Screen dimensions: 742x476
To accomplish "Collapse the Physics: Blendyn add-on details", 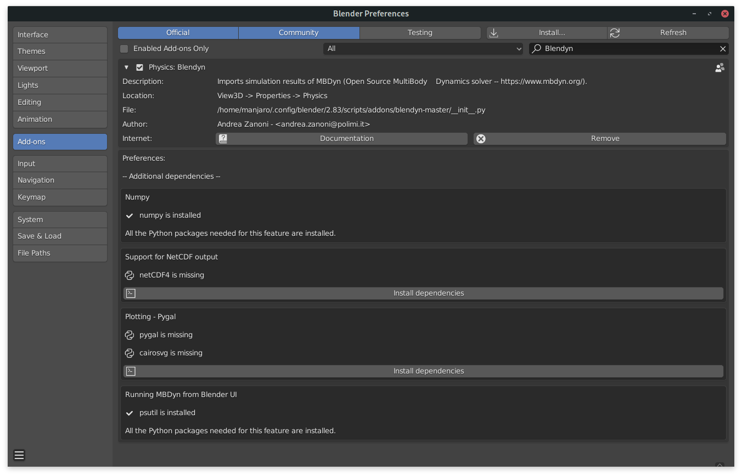I will 126,67.
